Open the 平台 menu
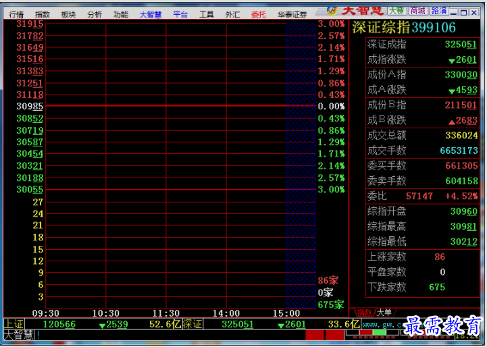The height and width of the screenshot is (347, 487). 180,14
